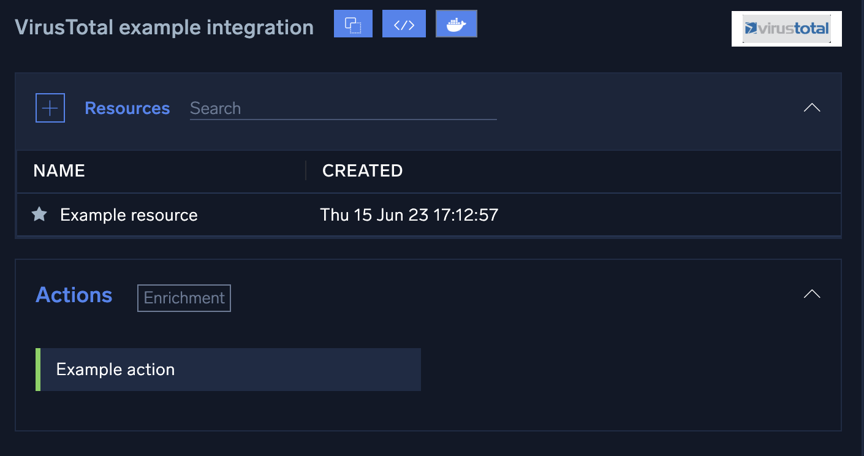Open the Example action
This screenshot has height=456, width=864.
[115, 369]
